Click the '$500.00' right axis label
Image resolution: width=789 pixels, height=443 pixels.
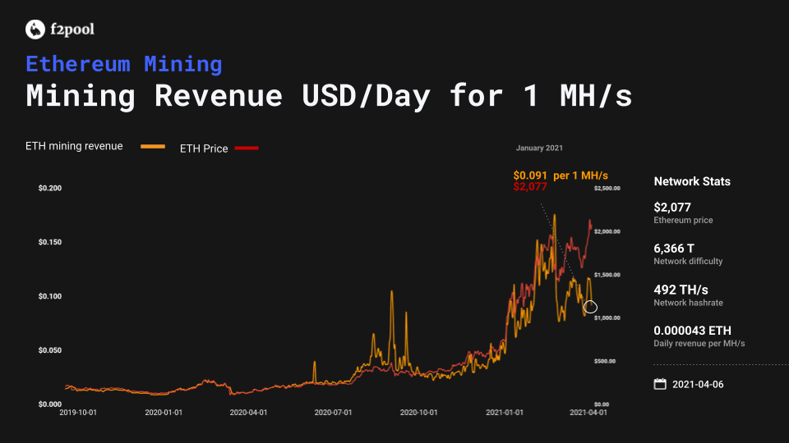click(604, 361)
